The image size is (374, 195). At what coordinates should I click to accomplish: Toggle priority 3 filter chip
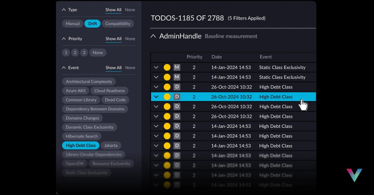click(84, 53)
